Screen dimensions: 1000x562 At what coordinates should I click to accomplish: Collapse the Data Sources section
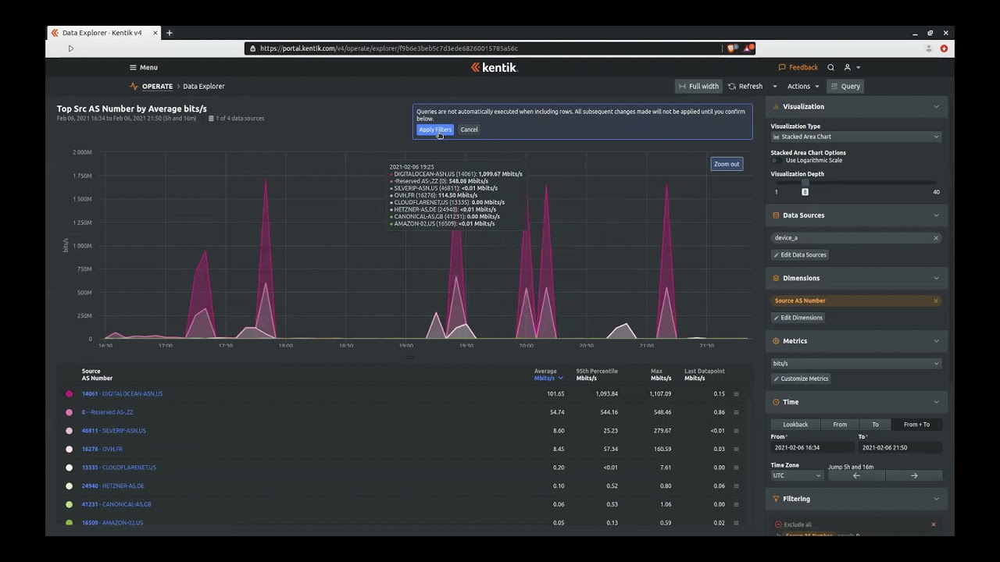936,215
